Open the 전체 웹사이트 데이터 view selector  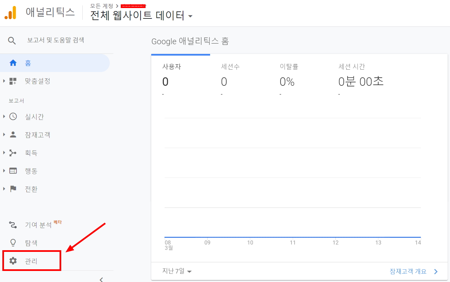click(141, 15)
